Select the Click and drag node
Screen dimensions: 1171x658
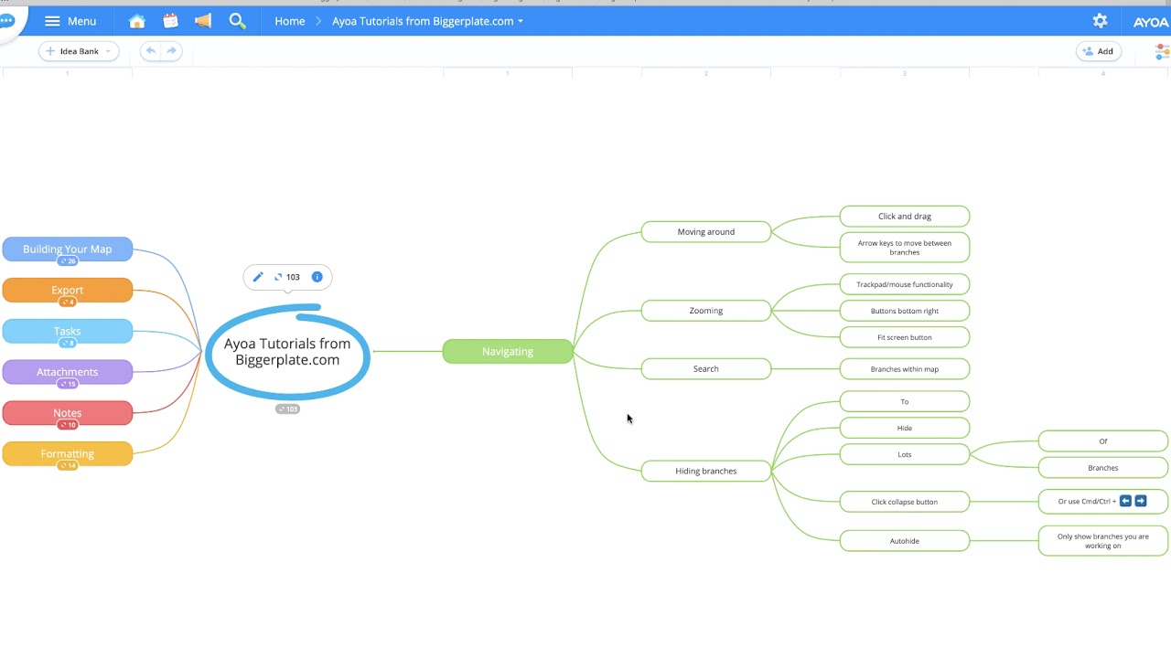click(905, 217)
